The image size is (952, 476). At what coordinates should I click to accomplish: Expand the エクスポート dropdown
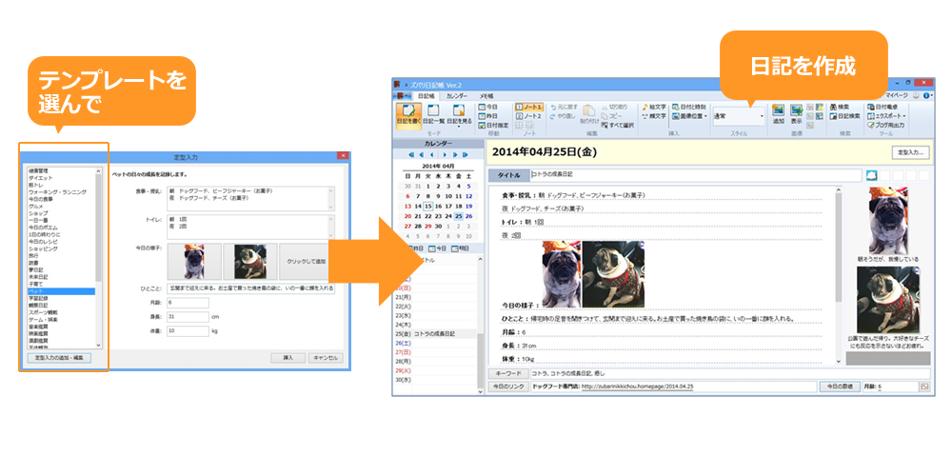tap(886, 115)
